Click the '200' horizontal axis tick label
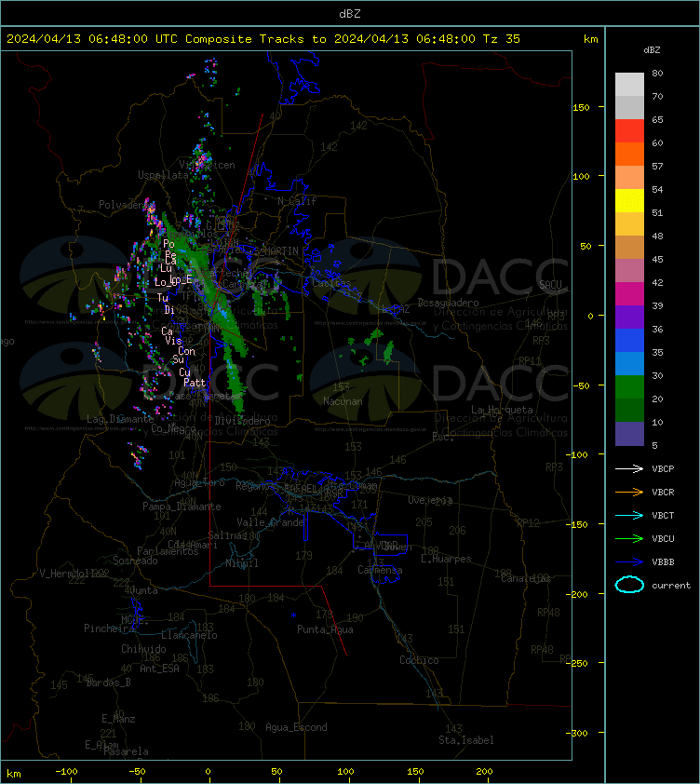700x784 pixels. 484,772
